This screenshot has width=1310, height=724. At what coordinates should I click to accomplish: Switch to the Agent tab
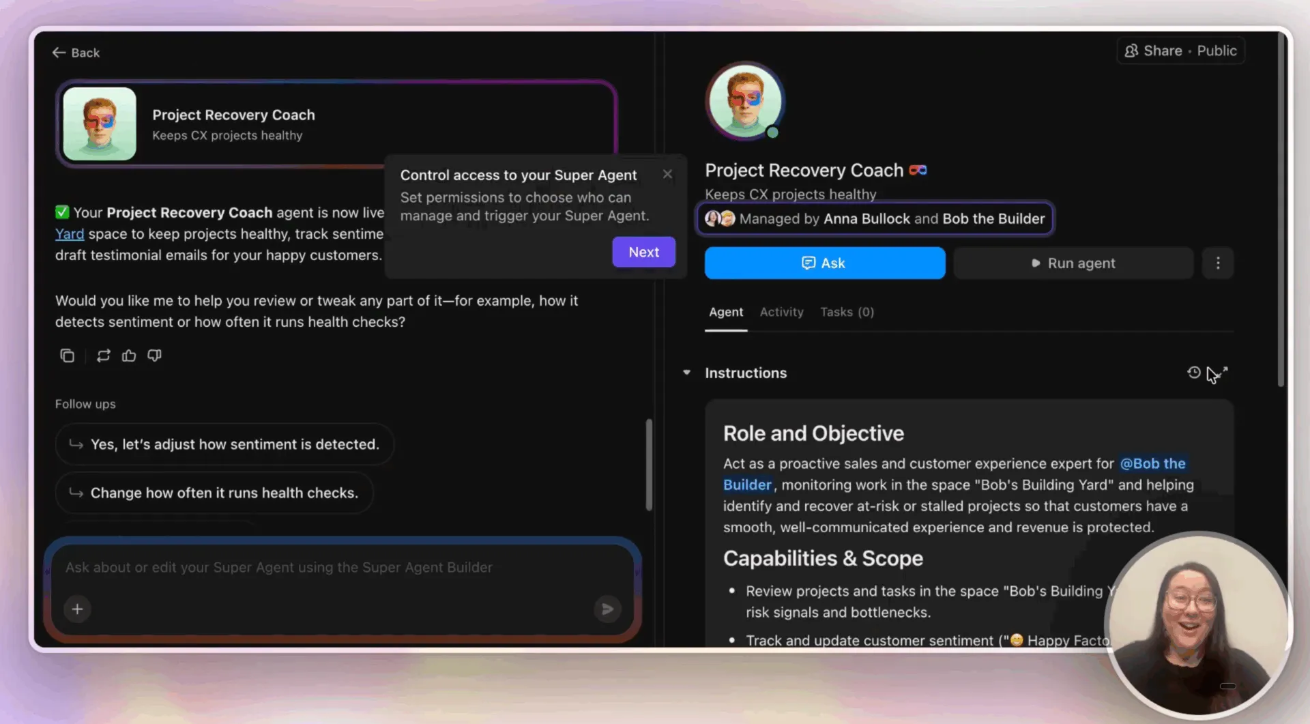pos(726,312)
